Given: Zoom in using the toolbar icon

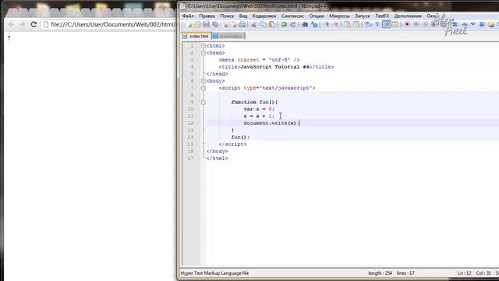Looking at the screenshot, I should [327, 24].
